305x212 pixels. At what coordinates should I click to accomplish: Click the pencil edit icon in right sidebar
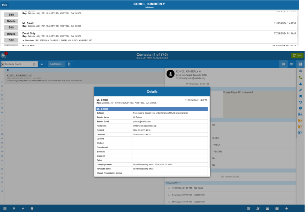pos(300,90)
